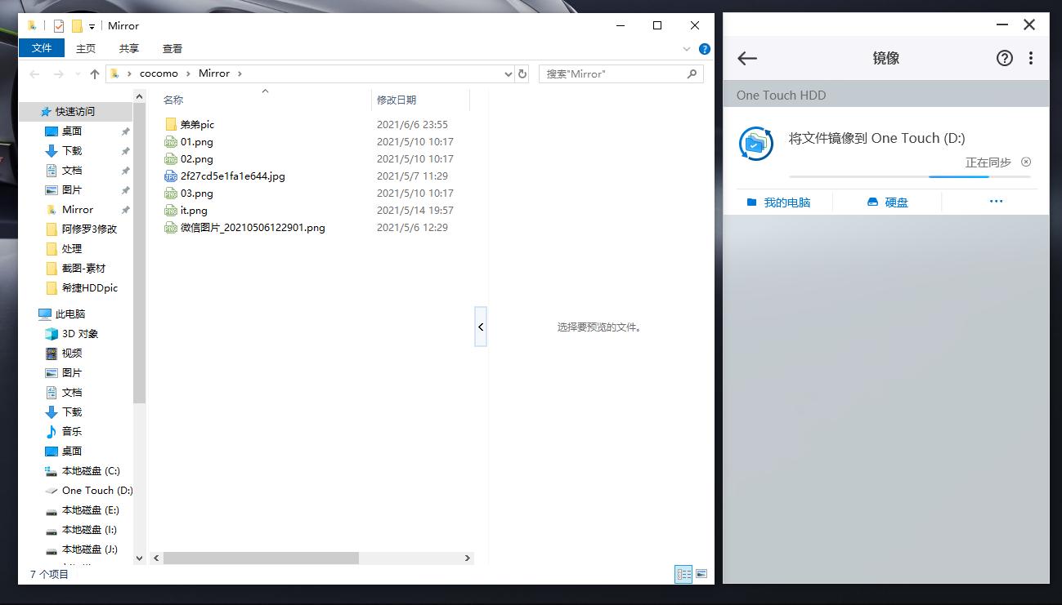1062x605 pixels.
Task: Open 3D 对象 under 此电脑
Action: pos(79,333)
